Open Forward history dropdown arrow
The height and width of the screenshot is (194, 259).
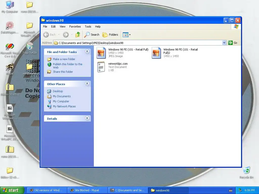72,35
